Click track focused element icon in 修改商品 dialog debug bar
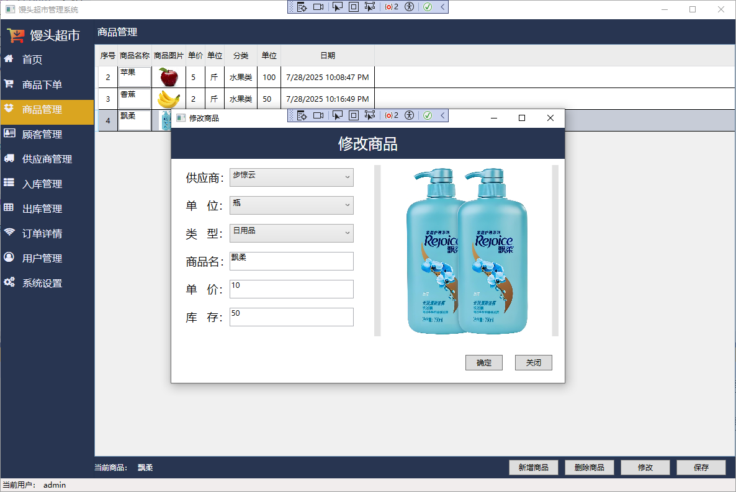 [370, 115]
